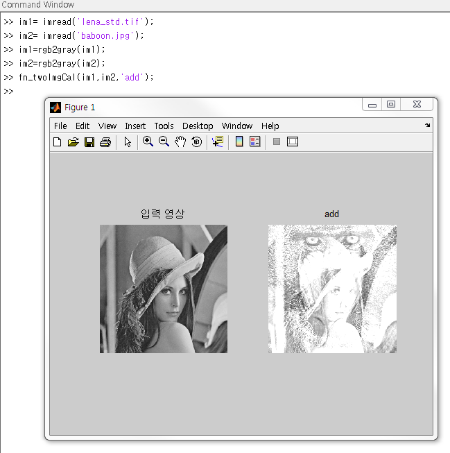
Task: Activate the Zoom Out tool
Action: click(164, 142)
